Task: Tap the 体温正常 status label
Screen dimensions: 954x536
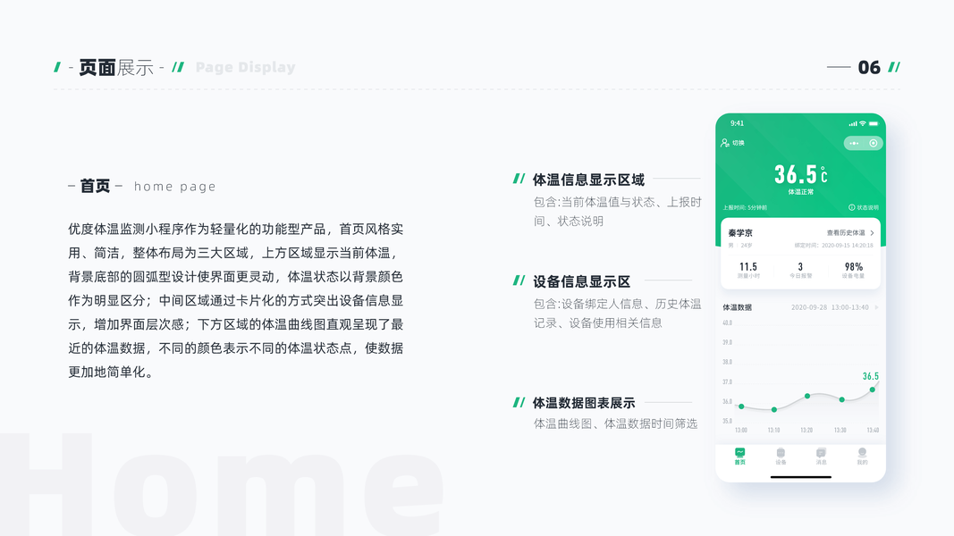Action: coord(801,192)
